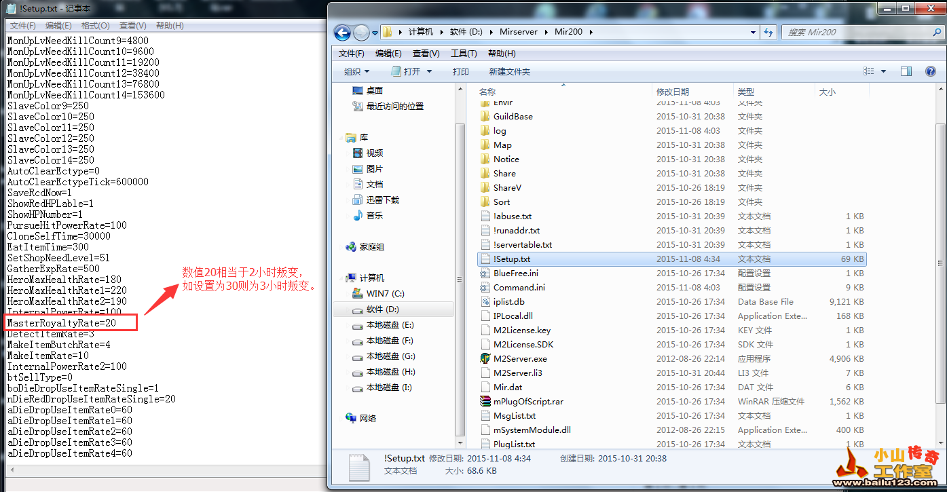947x492 pixels.
Task: Open 图片 library in sidebar
Action: 367,168
